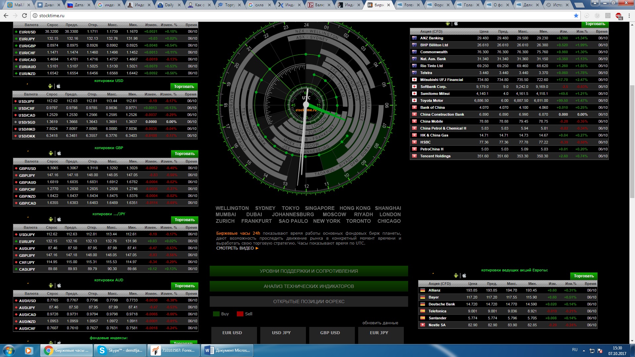
Task: Click Торговать button above European stocks table
Action: pyautogui.click(x=584, y=276)
